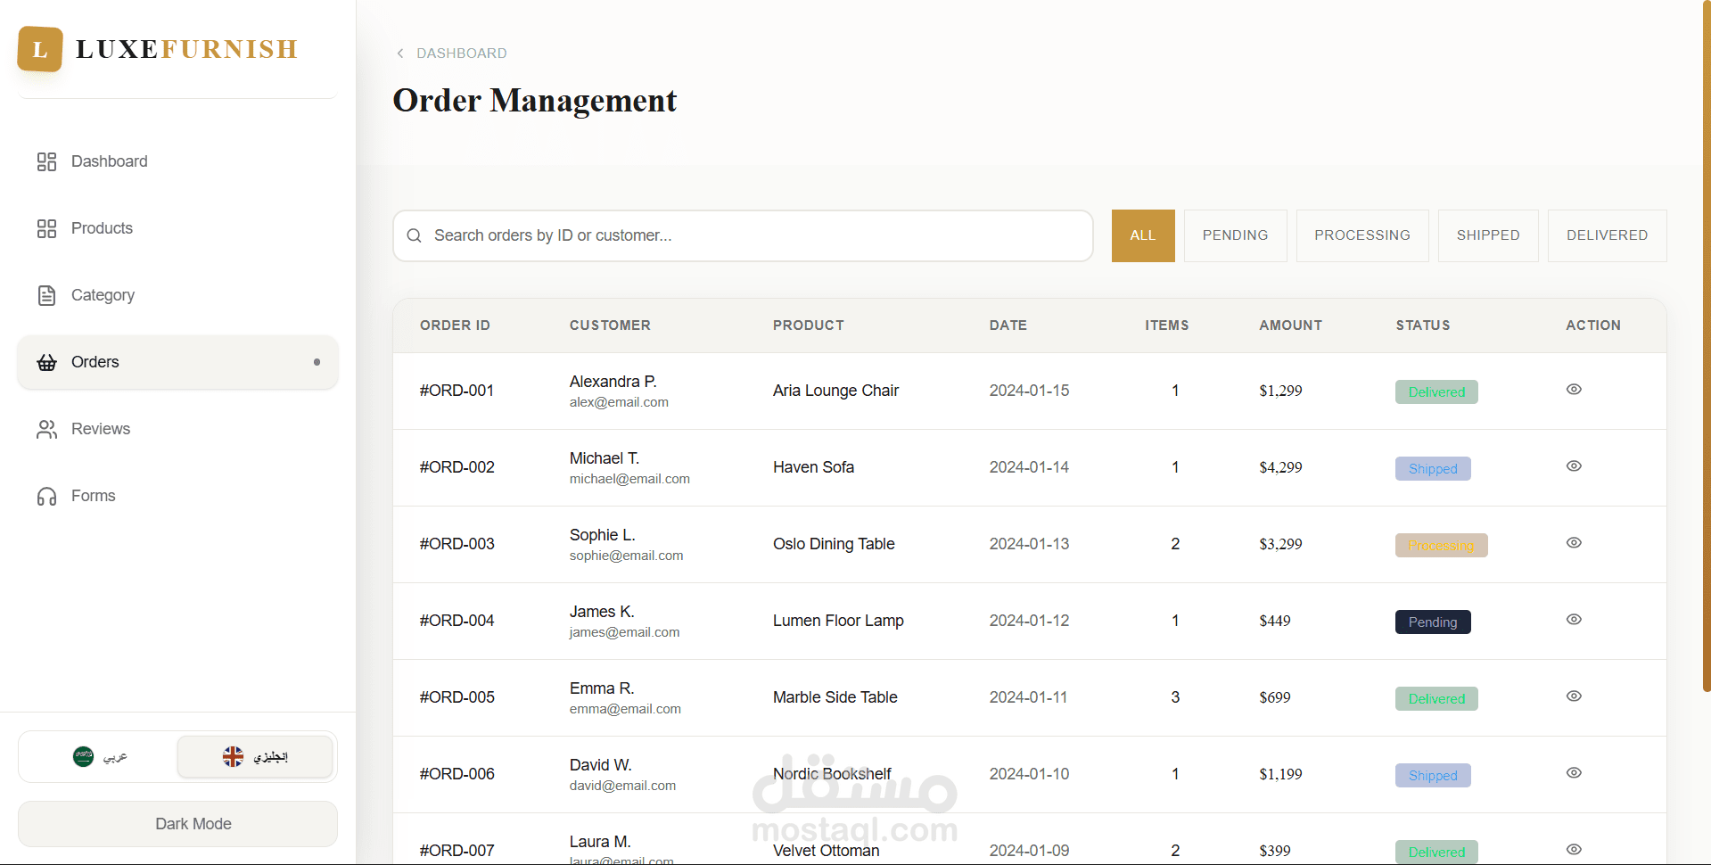Screen dimensions: 1711x865
Task: Filter orders by DELIVERED
Action: (x=1607, y=235)
